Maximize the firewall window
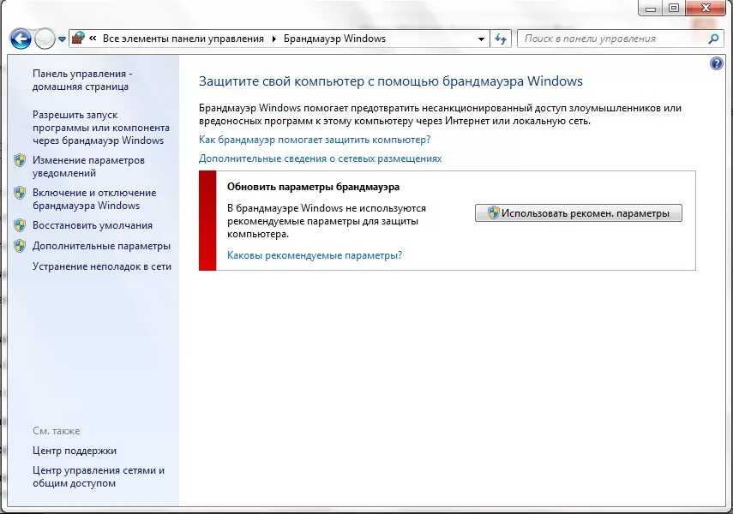733x514 pixels. coord(674,8)
